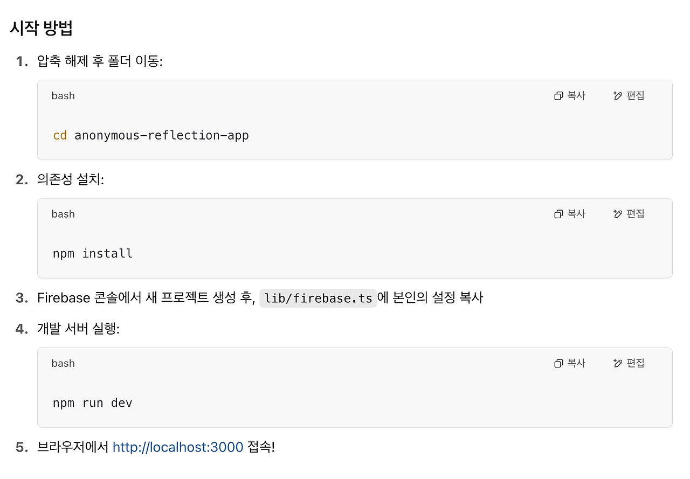
Task: Open the http://localhost:3000 link
Action: (x=178, y=447)
